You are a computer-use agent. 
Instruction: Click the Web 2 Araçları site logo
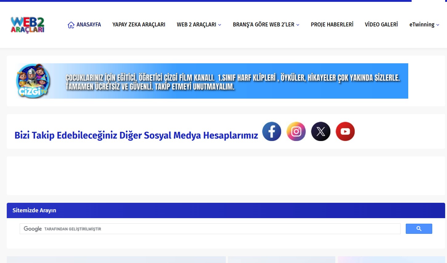point(27,25)
